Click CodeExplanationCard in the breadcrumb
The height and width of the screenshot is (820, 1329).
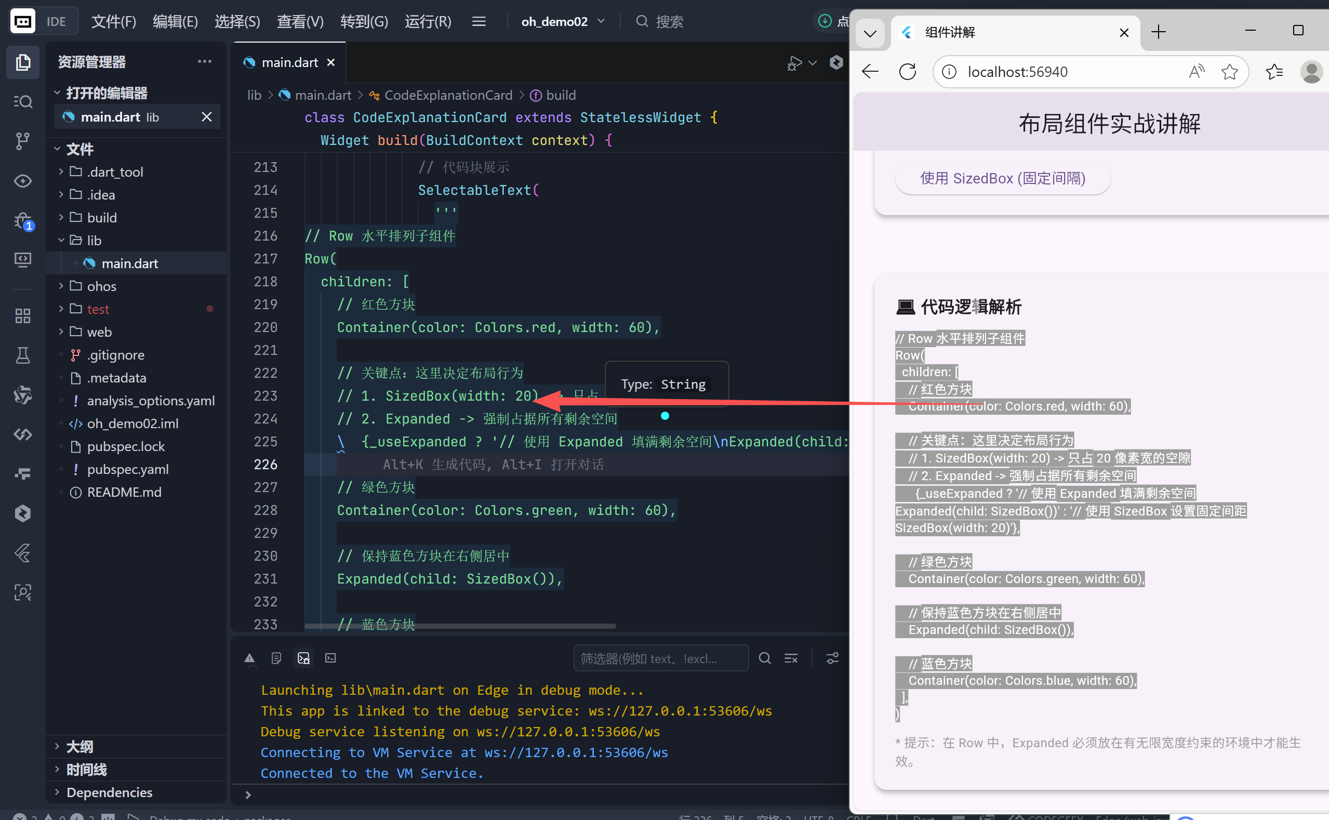click(448, 96)
